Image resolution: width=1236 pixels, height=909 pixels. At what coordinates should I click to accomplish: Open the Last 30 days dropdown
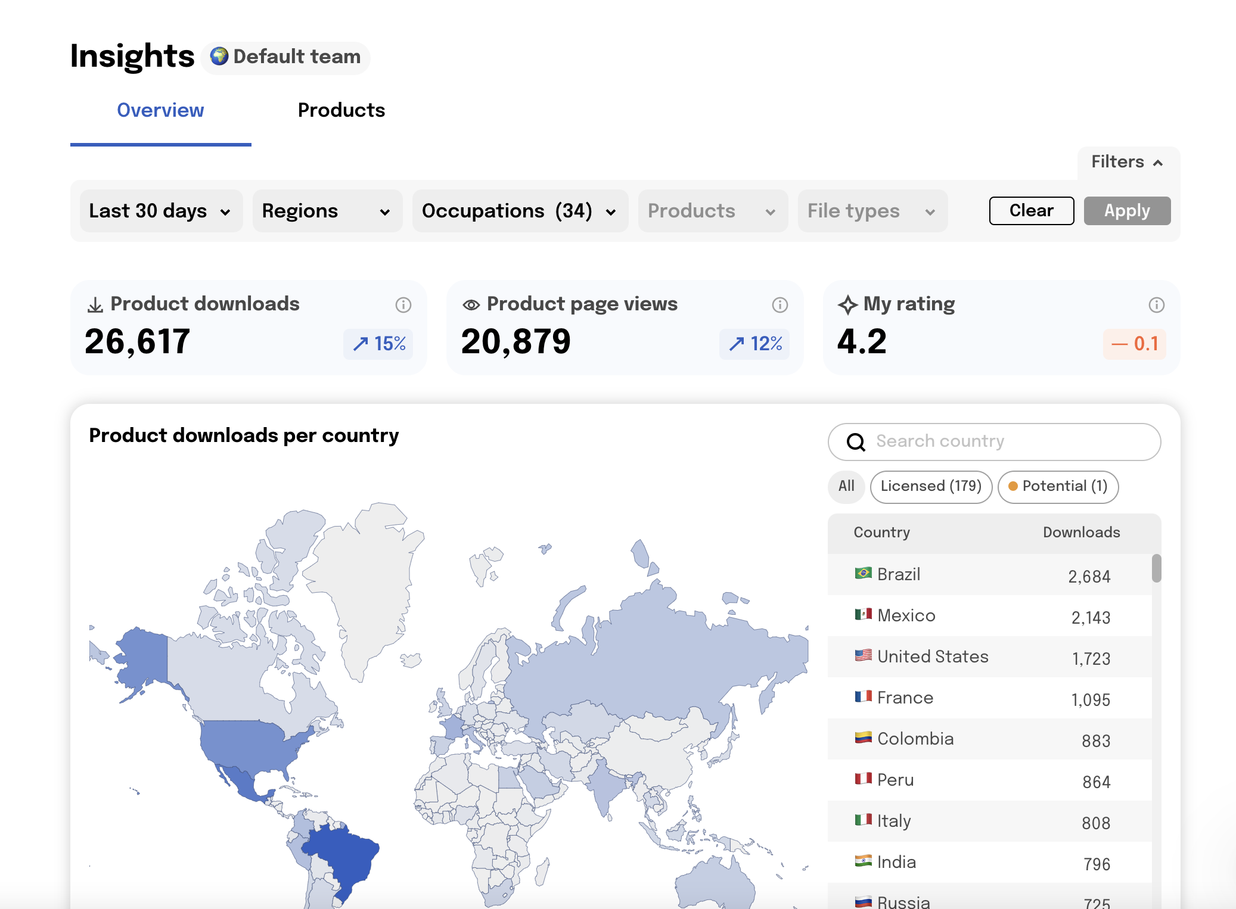160,211
